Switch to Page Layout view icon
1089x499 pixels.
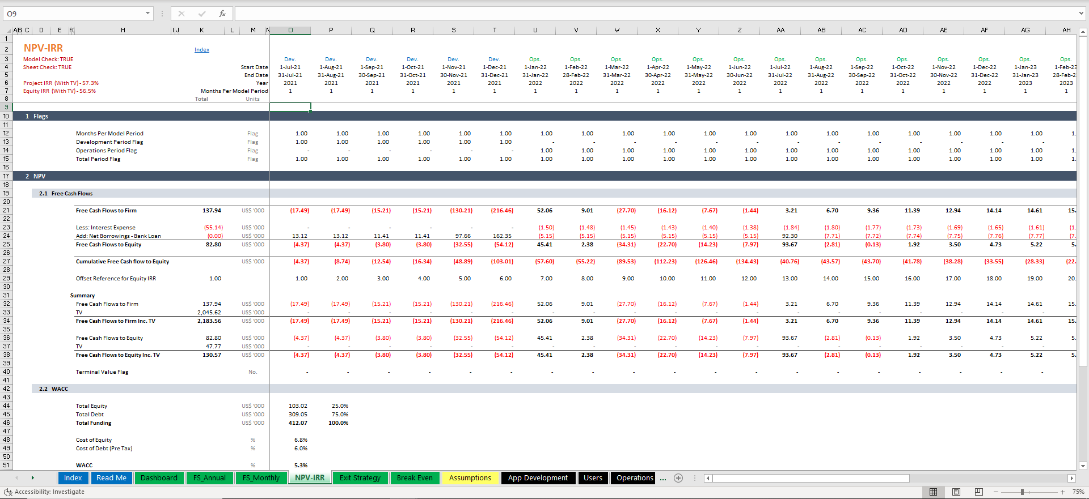coord(956,492)
